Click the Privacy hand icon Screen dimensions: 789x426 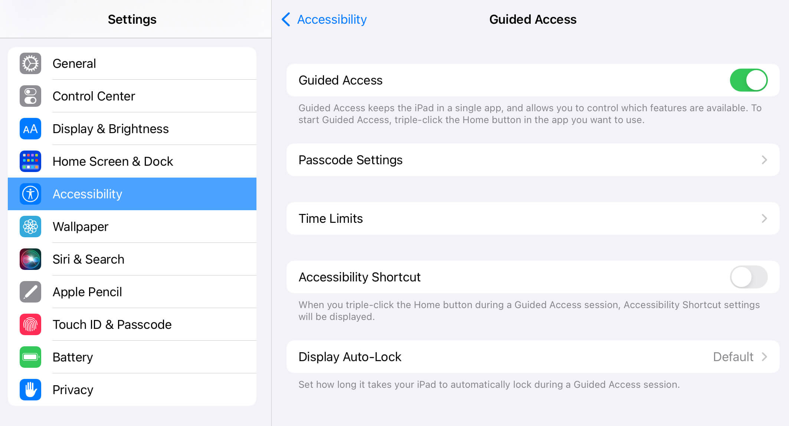click(30, 390)
